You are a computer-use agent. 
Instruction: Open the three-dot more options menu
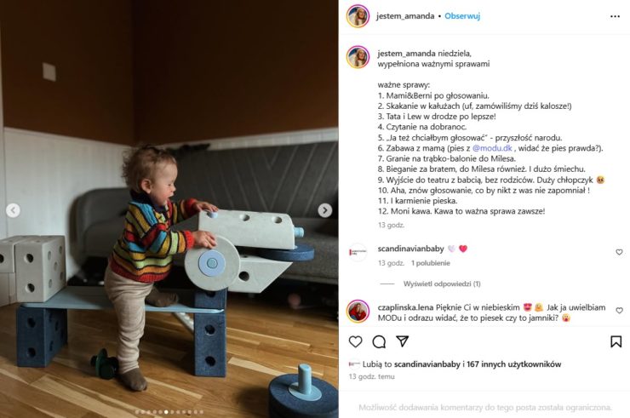click(615, 16)
